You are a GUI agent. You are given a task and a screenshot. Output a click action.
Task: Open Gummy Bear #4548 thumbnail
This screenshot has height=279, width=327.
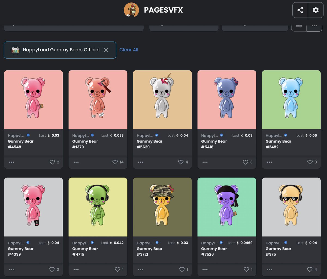(34, 100)
